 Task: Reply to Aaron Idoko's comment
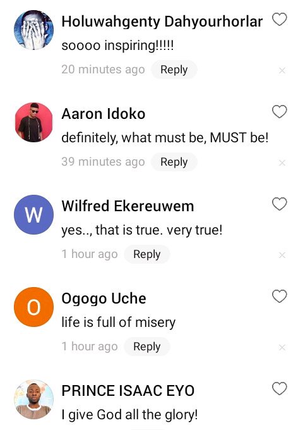174,162
